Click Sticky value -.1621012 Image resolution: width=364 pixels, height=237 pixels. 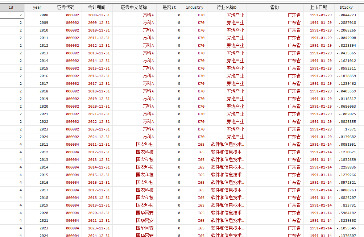pyautogui.click(x=346, y=61)
